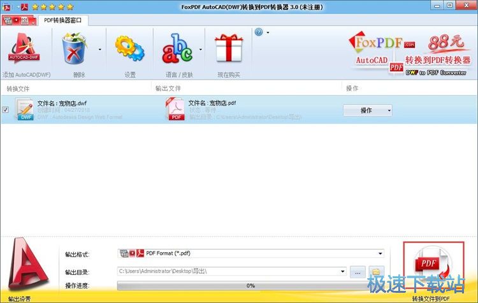Expand the Delete dropdown arrow
The image size is (478, 303).
(x=99, y=49)
